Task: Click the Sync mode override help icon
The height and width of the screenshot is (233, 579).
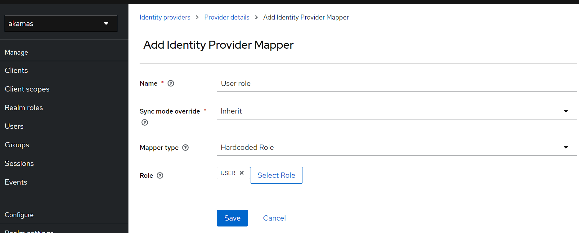Action: pyautogui.click(x=145, y=123)
